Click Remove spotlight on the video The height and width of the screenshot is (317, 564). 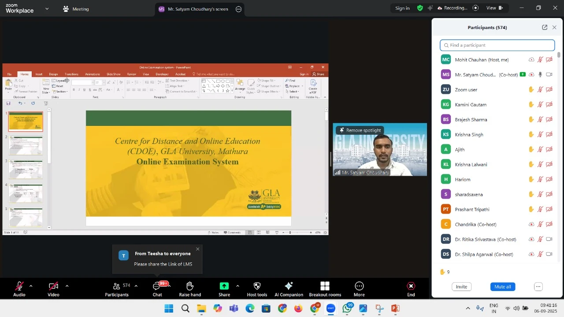tap(360, 130)
